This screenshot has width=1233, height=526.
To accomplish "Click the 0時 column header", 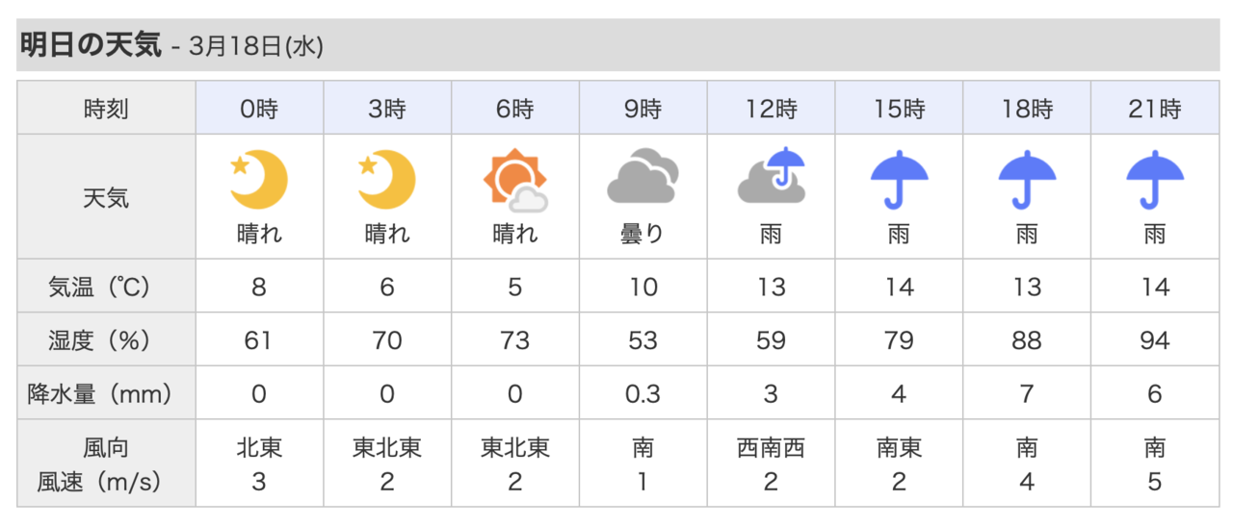I will click(258, 109).
